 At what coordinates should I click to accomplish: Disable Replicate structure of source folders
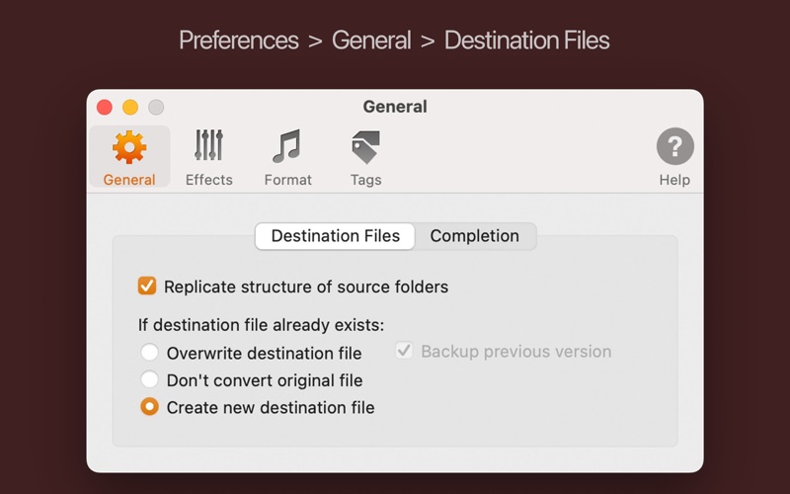[147, 287]
